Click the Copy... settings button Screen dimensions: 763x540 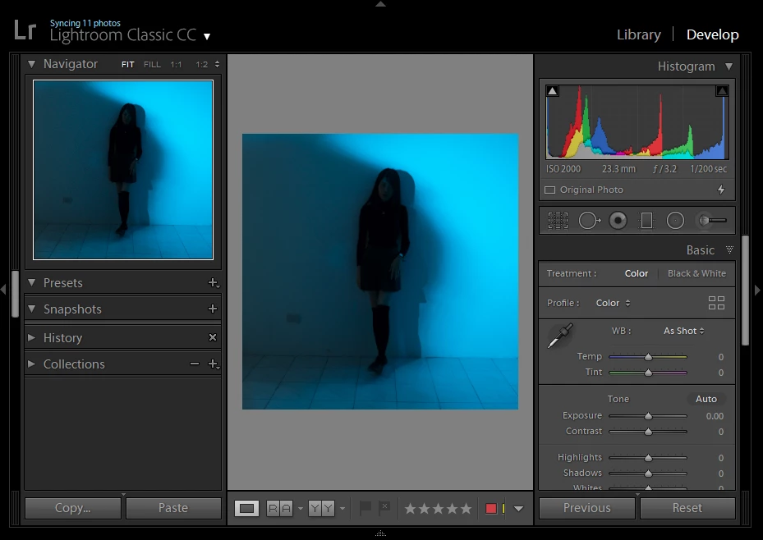(x=73, y=508)
